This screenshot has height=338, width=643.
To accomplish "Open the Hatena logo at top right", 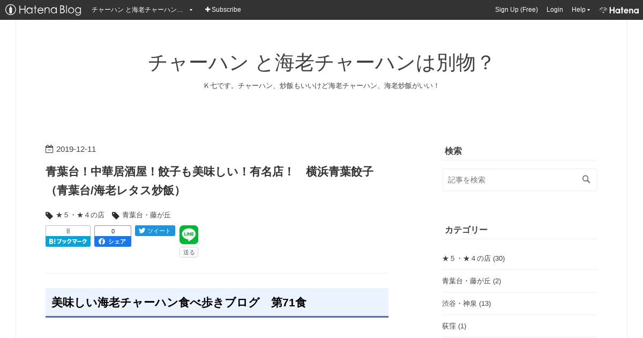I will (619, 10).
